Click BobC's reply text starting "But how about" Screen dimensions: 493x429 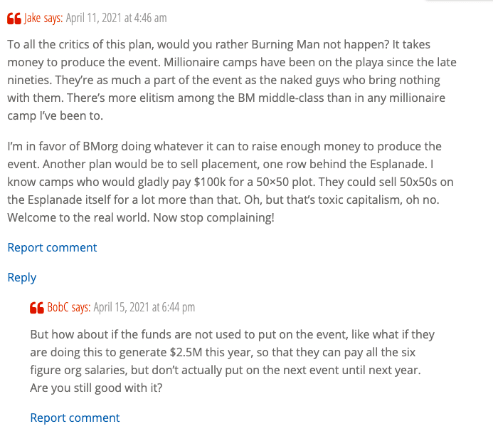click(232, 361)
